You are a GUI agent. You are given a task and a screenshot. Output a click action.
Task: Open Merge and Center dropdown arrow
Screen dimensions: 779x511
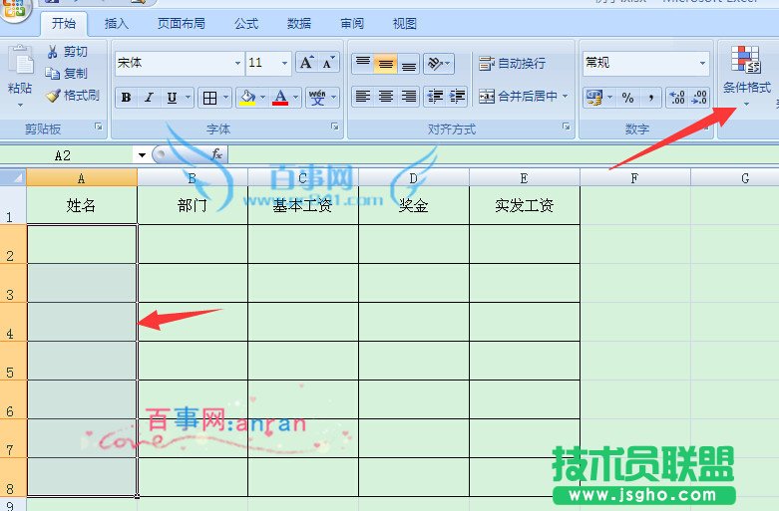click(x=565, y=97)
